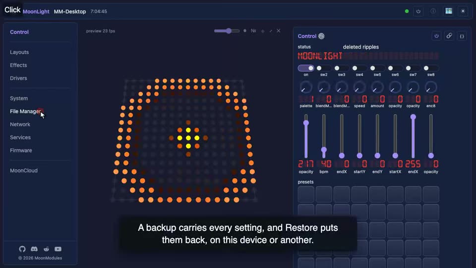Click the first preset pad in top row
The height and width of the screenshot is (268, 476).
tap(306, 194)
